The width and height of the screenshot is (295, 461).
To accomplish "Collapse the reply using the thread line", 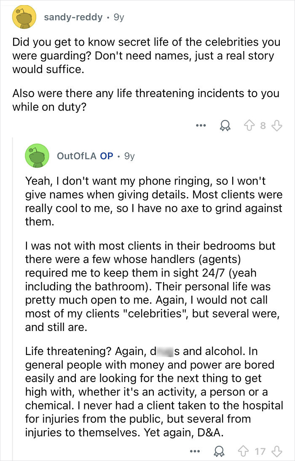I will tap(13, 296).
